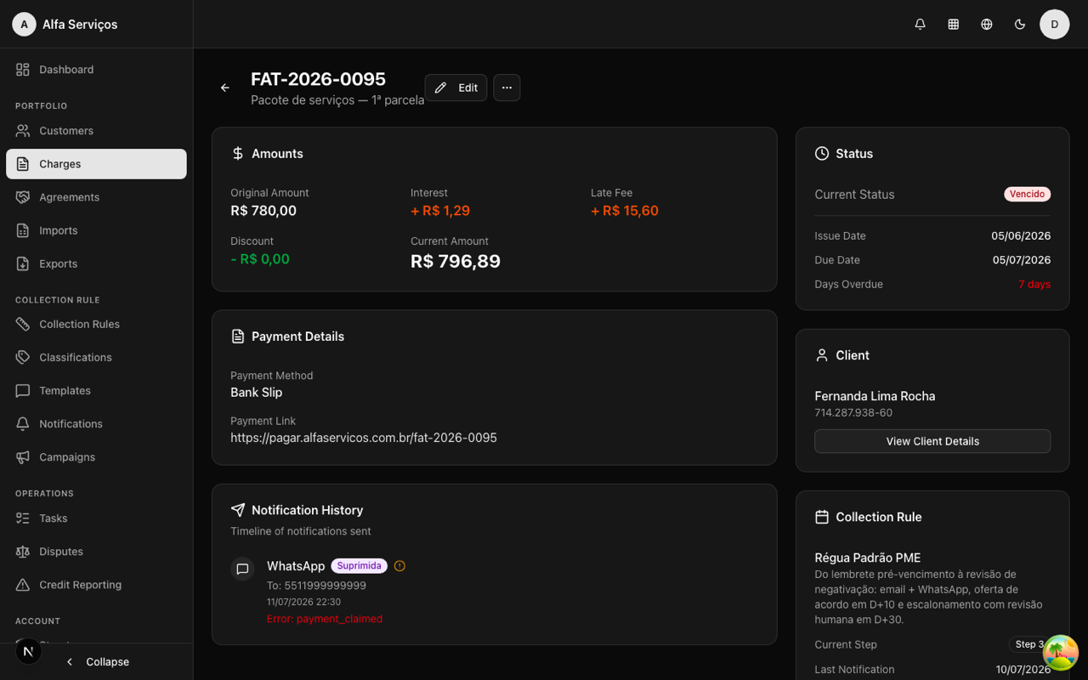Open Dashboard in the sidebar
Image resolution: width=1088 pixels, height=680 pixels.
(x=96, y=70)
